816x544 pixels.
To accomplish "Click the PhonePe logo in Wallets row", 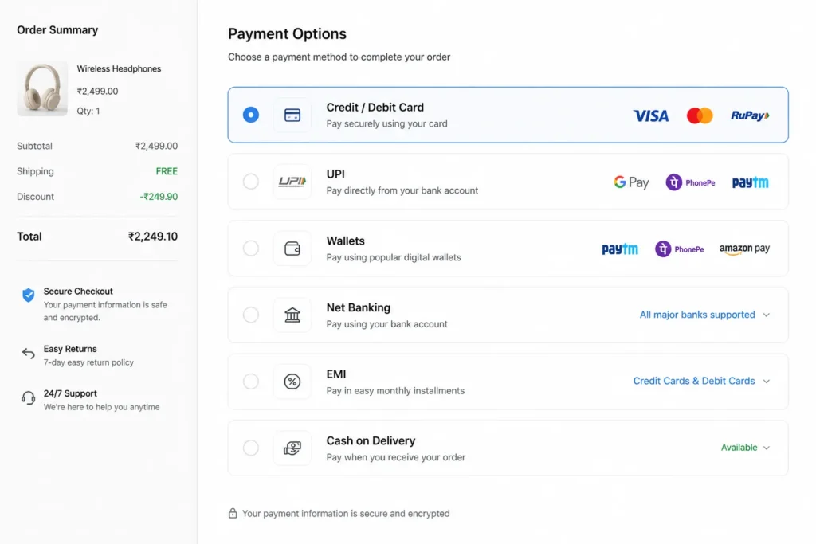I will click(x=680, y=249).
